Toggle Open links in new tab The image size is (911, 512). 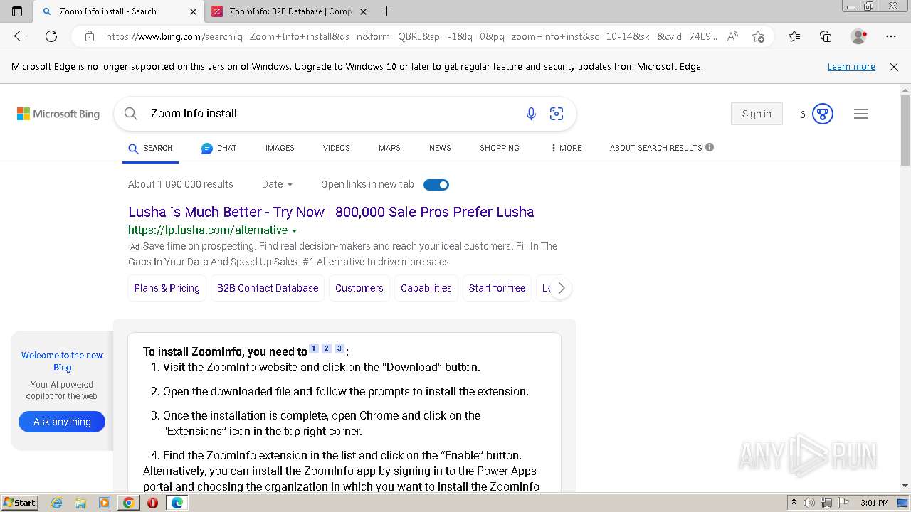(436, 185)
